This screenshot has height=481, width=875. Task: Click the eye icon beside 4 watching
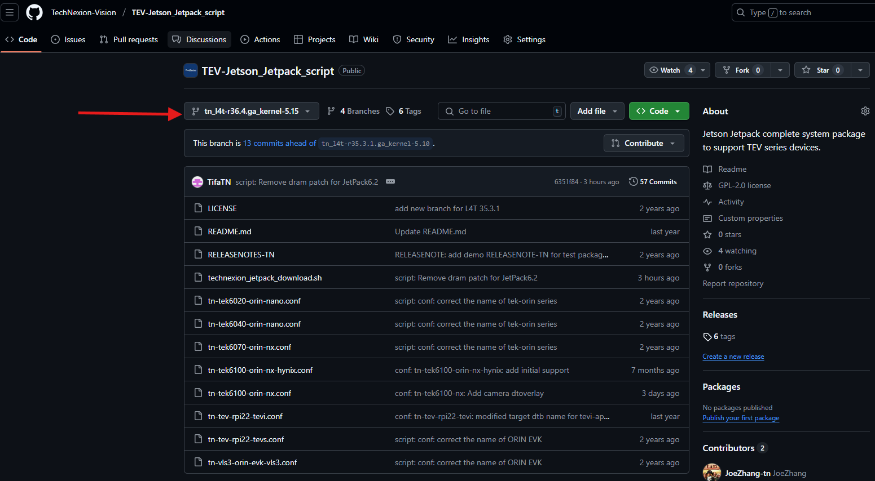(707, 251)
